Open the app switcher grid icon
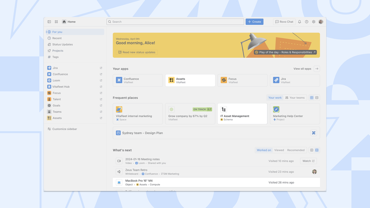This screenshot has width=370, height=208. [x=56, y=22]
